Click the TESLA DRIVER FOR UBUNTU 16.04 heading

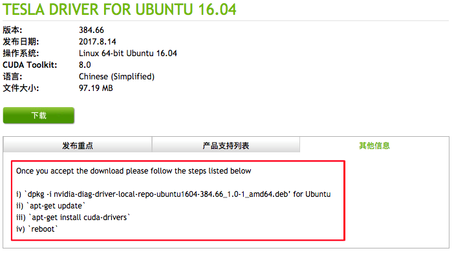pyautogui.click(x=119, y=9)
